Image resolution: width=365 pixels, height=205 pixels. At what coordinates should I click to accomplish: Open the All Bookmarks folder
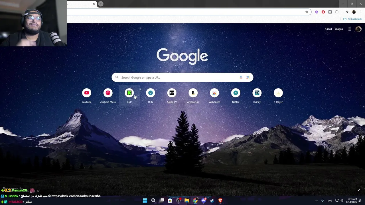[353, 19]
